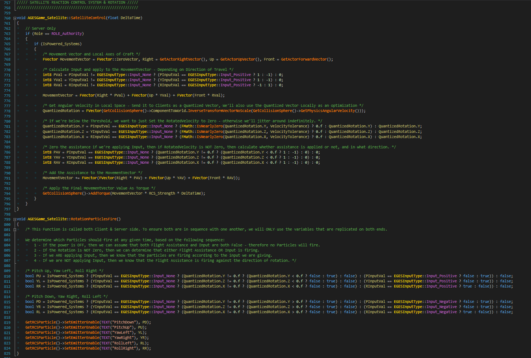Click comment step '1 - If the power is OFF'

pos(177,245)
